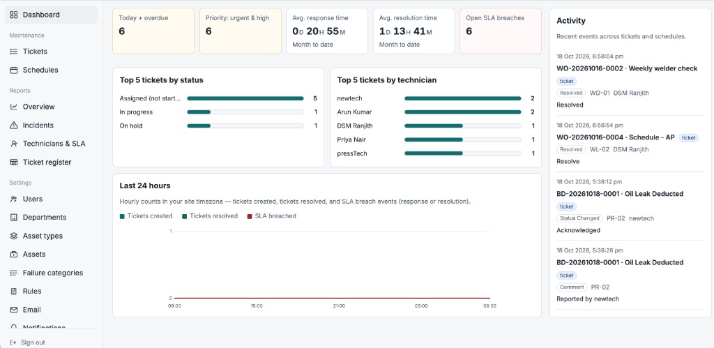Viewport: 714px width, 348px height.
Task: Click Resolved badge beside WD-01
Action: coord(571,93)
